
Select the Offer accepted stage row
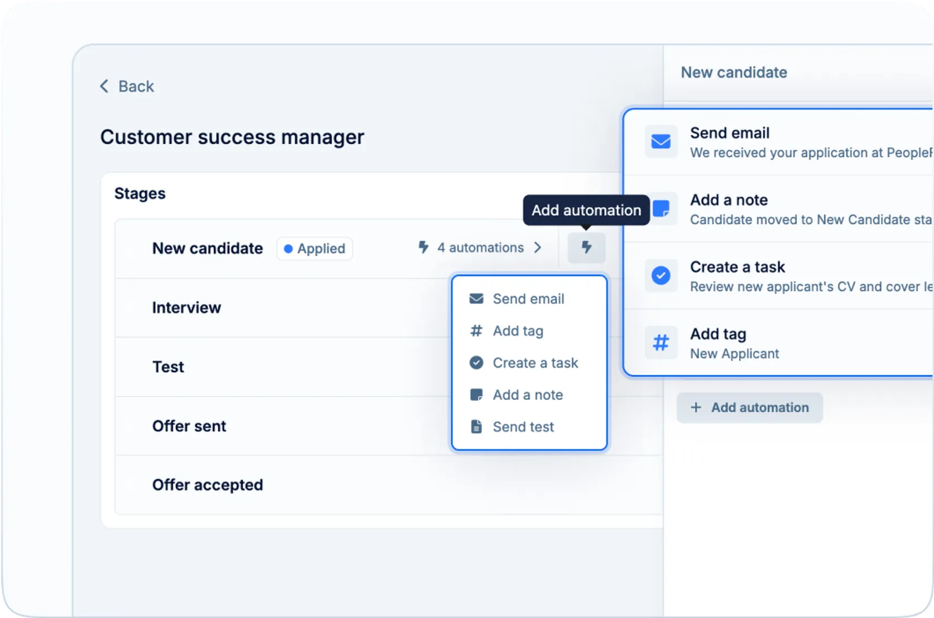[x=208, y=485]
